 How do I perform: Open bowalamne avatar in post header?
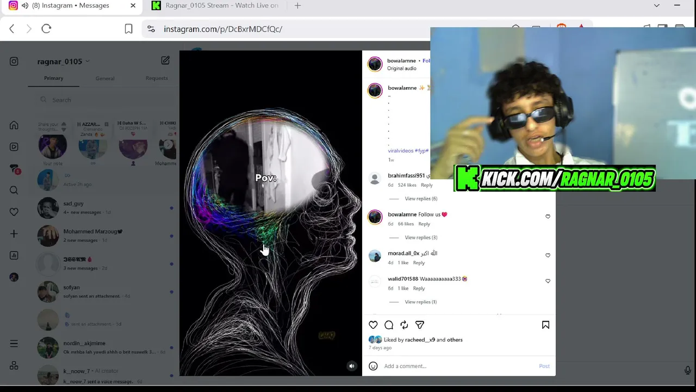click(375, 64)
